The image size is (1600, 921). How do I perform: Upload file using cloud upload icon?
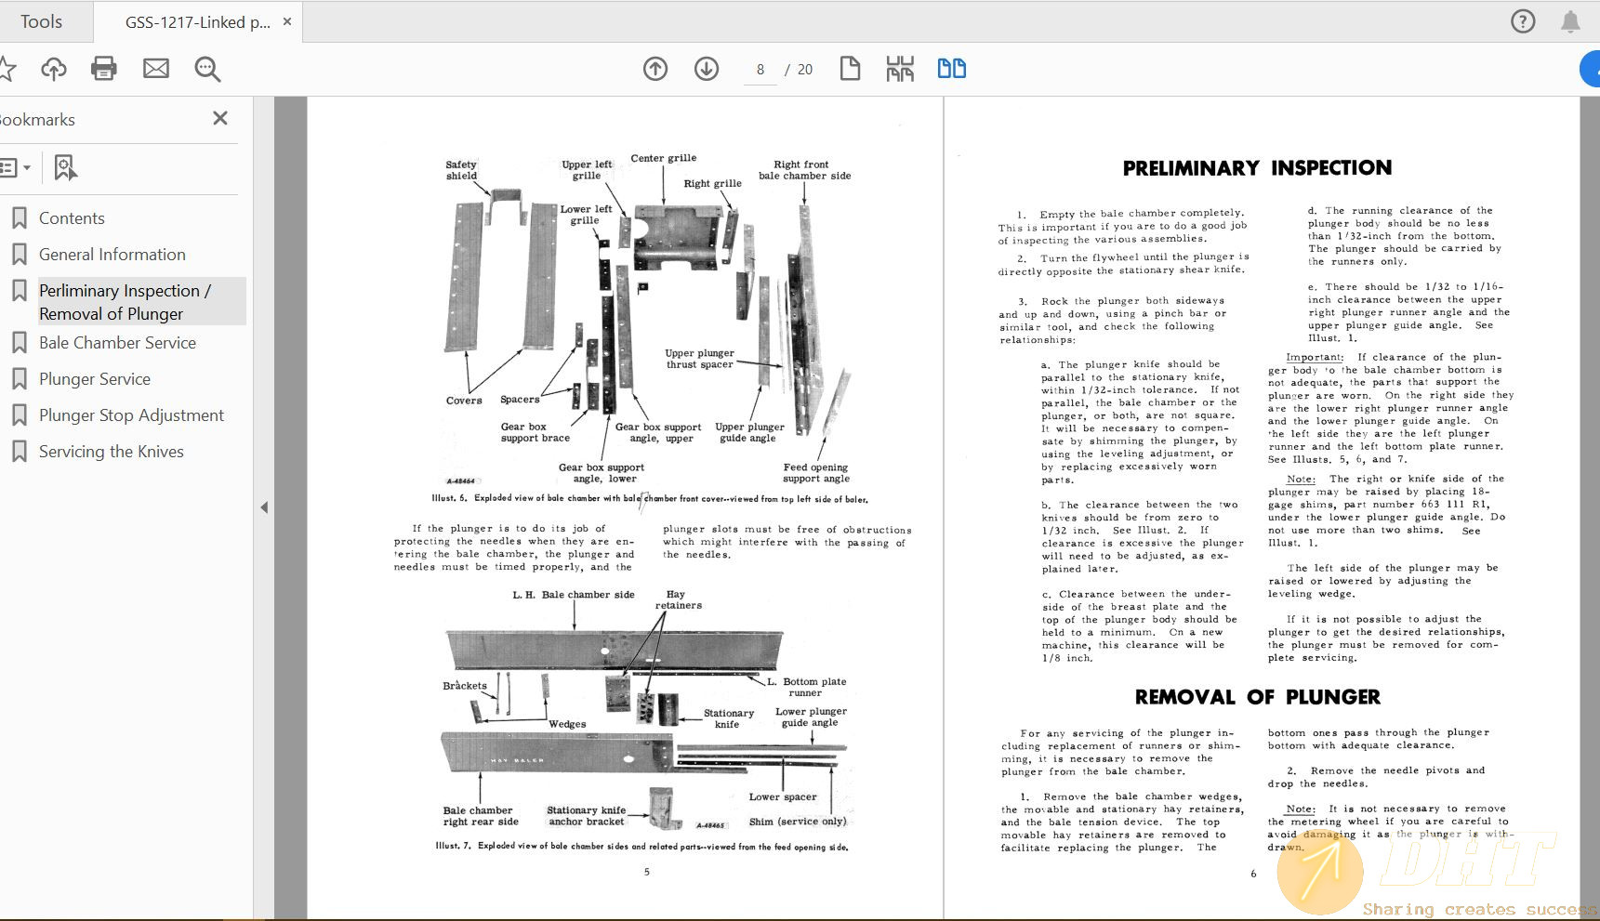click(54, 69)
